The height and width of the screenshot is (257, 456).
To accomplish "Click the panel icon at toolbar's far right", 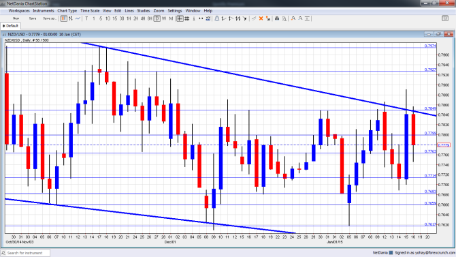I will [445, 18].
